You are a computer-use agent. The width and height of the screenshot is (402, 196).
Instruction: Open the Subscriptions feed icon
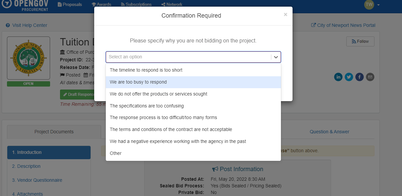[123, 4]
